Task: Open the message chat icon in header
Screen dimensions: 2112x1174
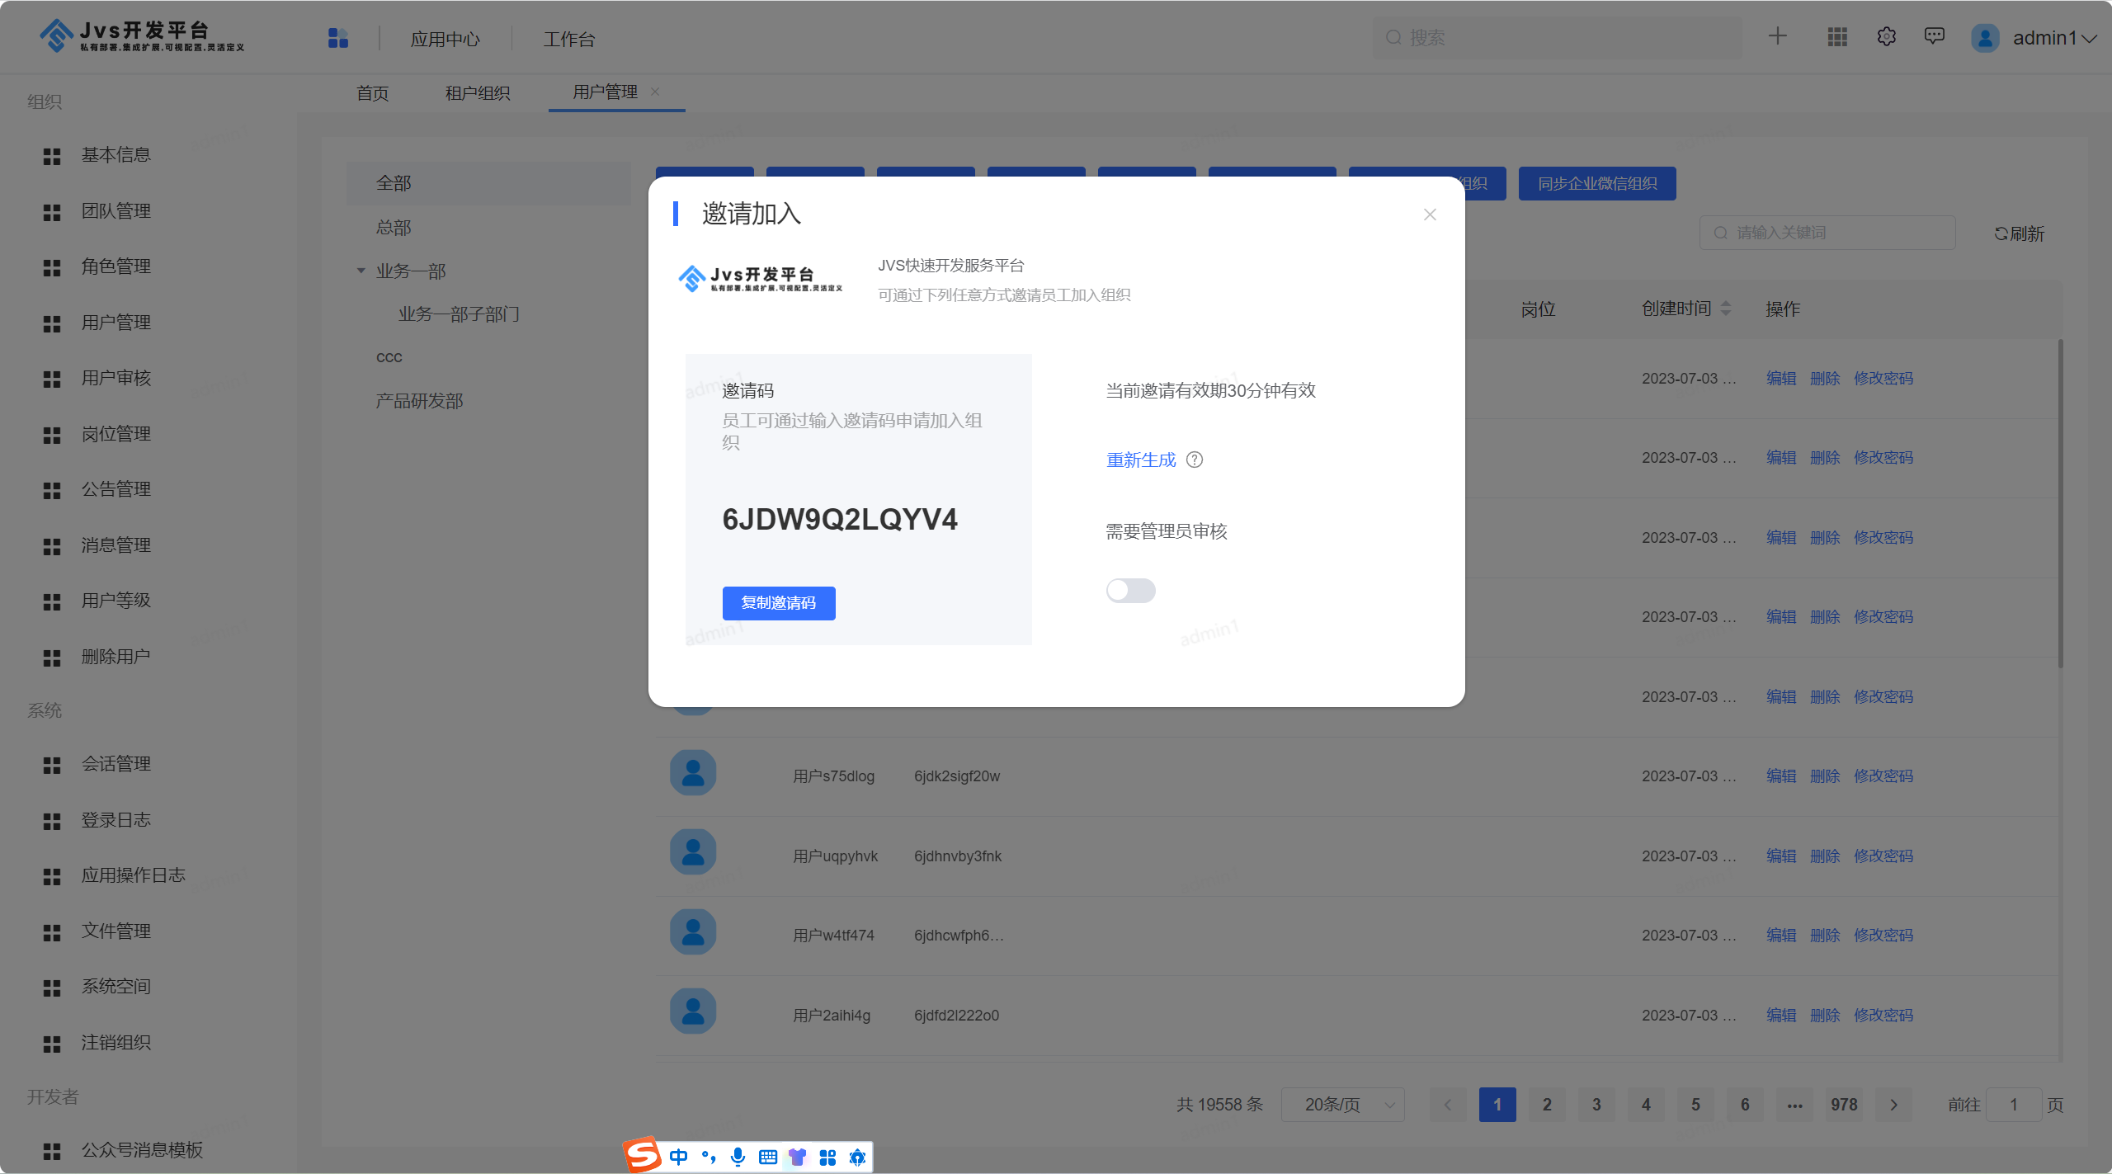Action: tap(1934, 36)
